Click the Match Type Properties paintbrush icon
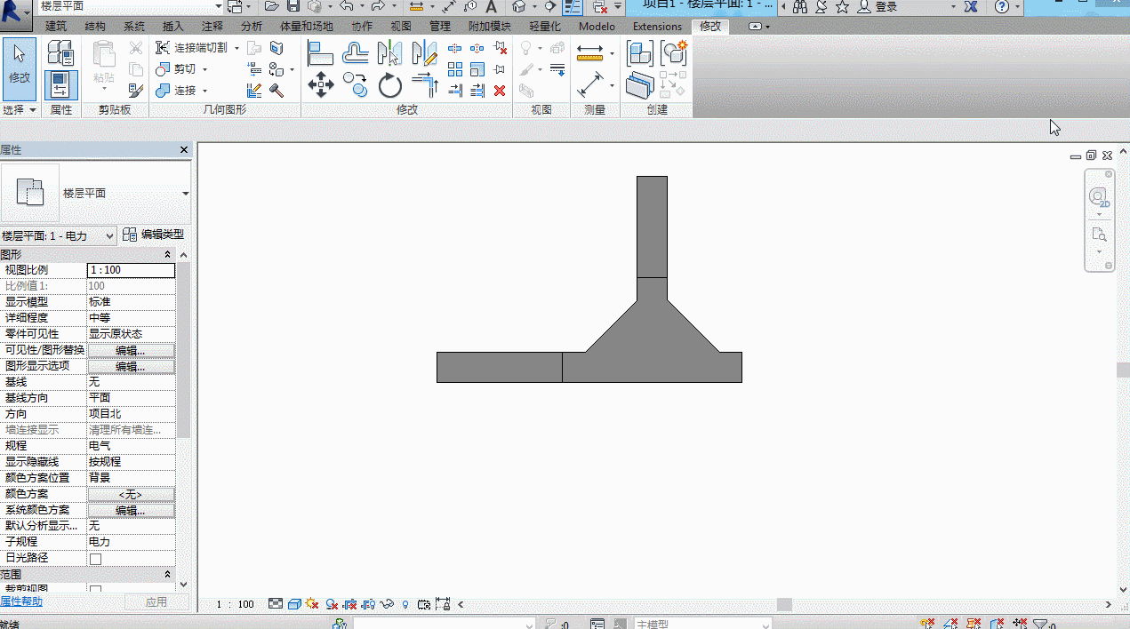 (136, 90)
